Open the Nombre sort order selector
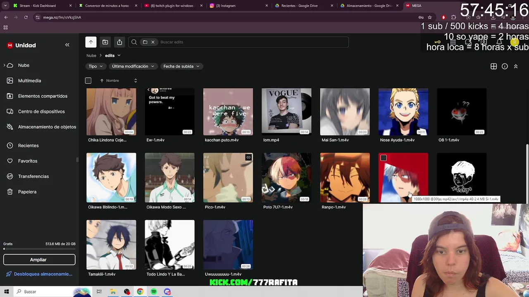The image size is (529, 297). (x=136, y=80)
